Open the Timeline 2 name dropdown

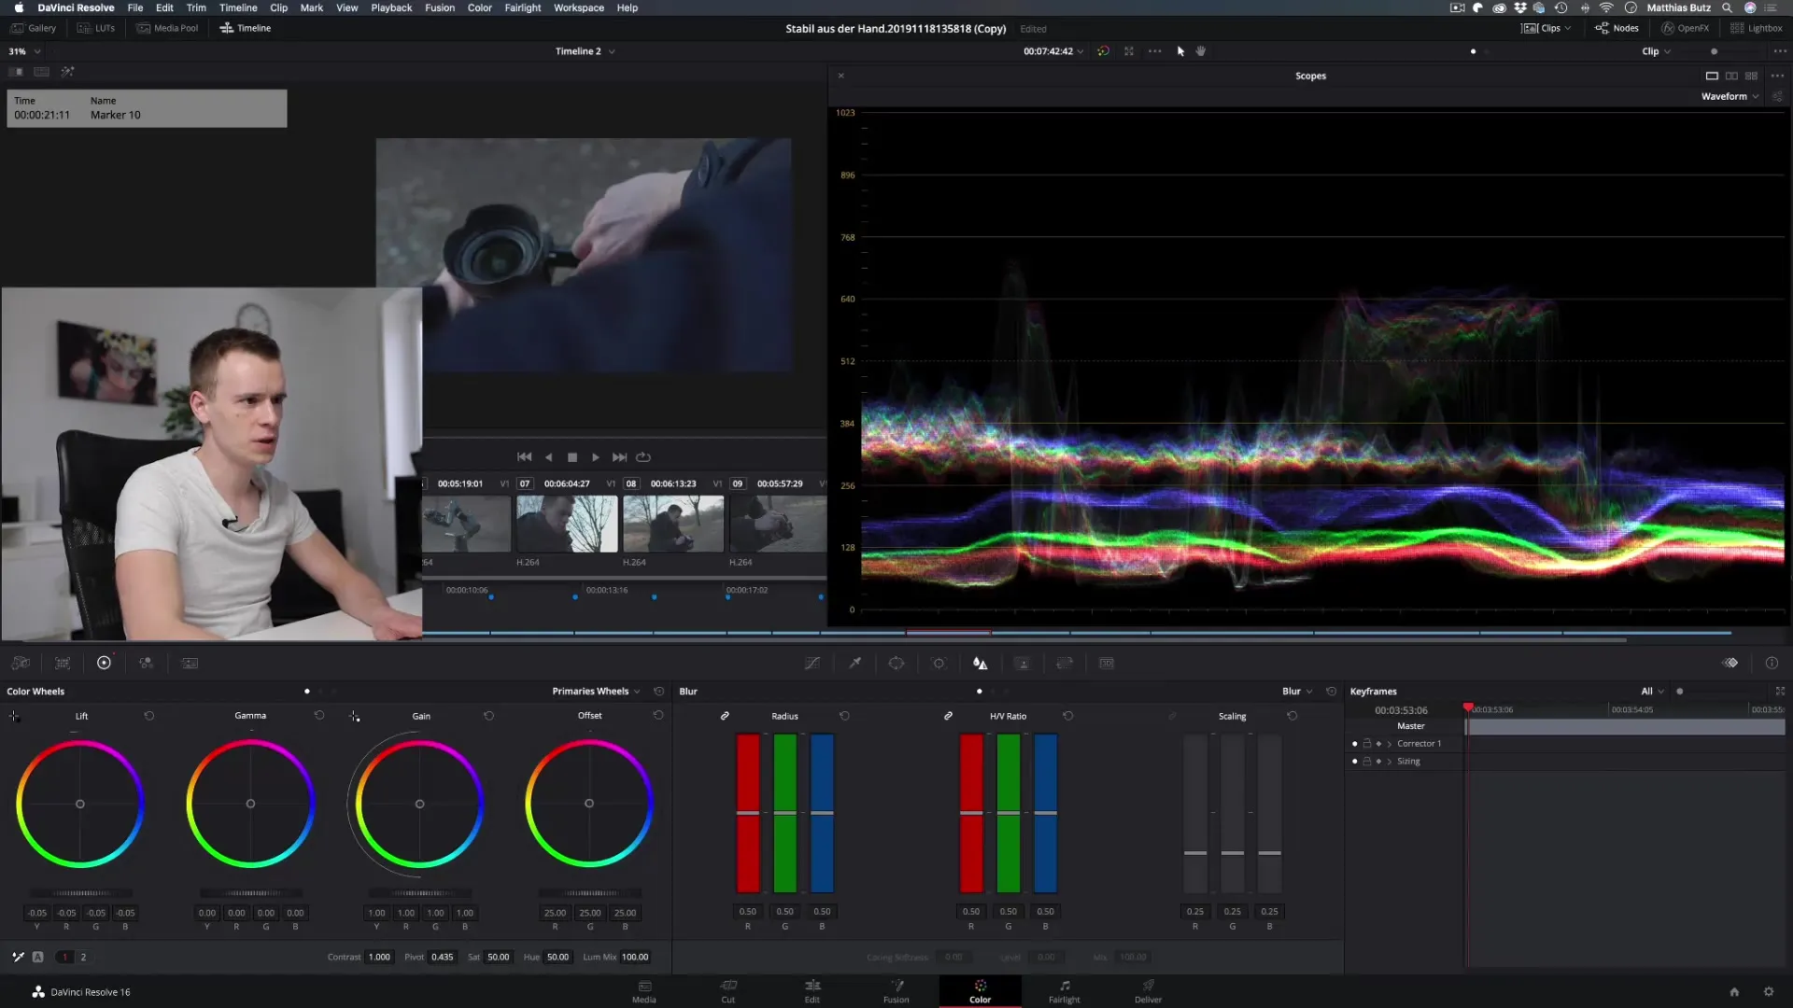pyautogui.click(x=585, y=51)
